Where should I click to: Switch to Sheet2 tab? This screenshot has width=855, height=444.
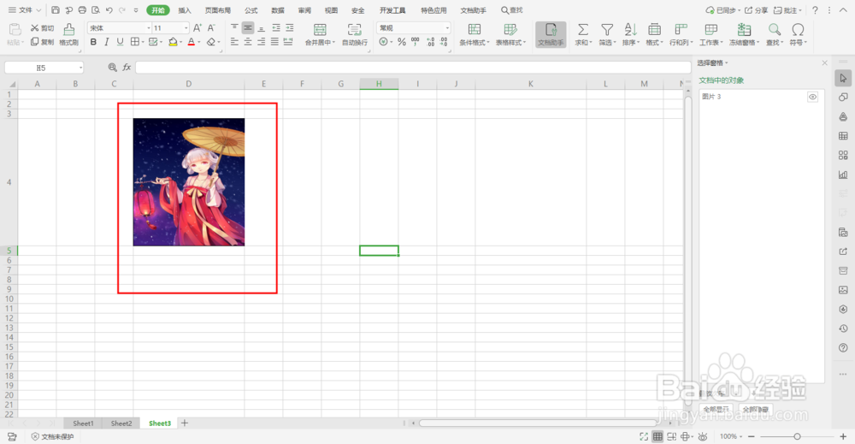121,423
